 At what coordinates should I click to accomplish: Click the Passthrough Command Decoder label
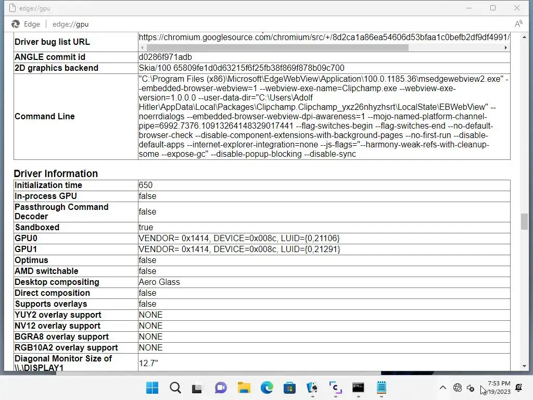click(x=61, y=211)
